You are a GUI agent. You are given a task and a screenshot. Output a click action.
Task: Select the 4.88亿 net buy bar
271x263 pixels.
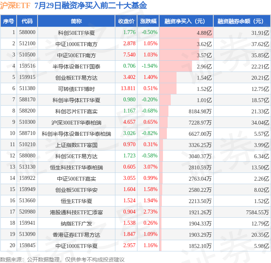186,32
